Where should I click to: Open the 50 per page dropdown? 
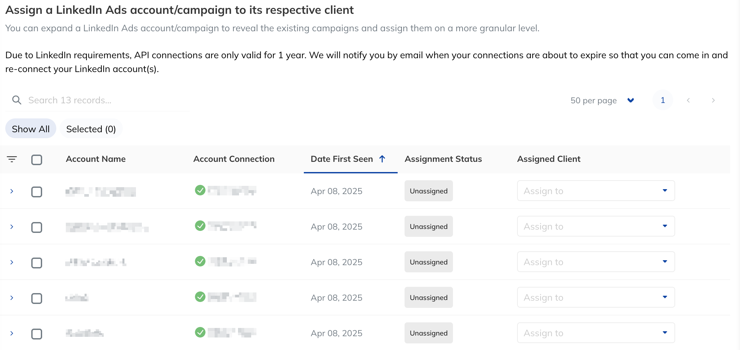602,100
